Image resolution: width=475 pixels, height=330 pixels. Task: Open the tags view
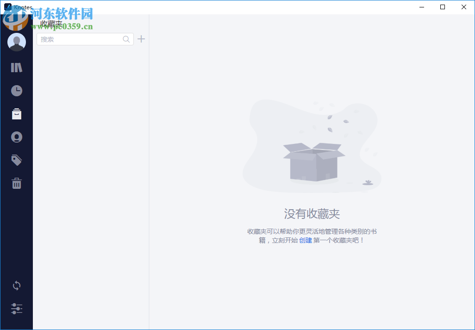17,160
